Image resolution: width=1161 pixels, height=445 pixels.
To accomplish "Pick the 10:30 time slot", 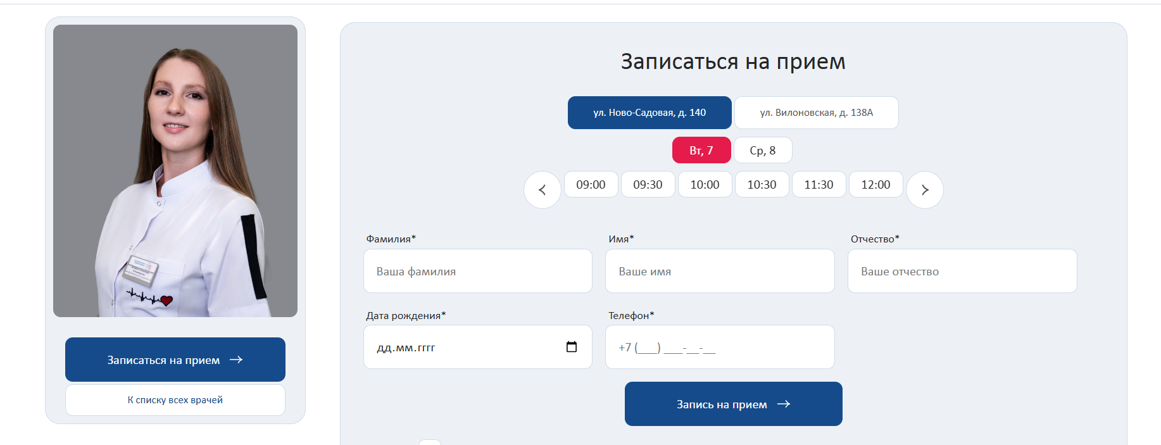I will (762, 185).
